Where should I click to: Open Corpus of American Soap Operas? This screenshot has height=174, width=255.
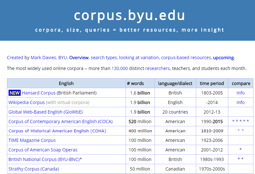(x=43, y=150)
